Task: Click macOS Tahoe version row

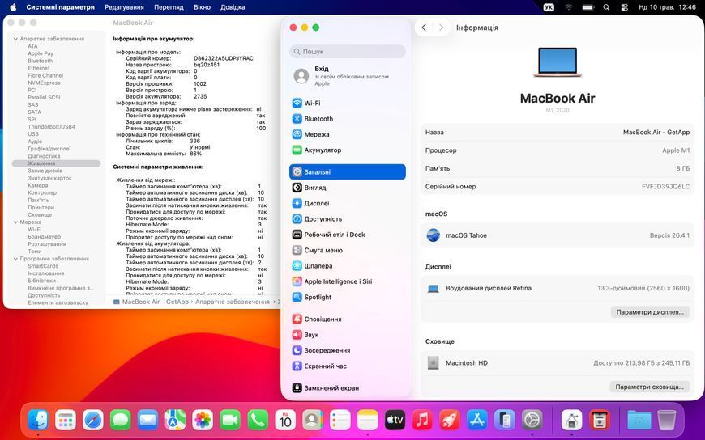Action: (x=557, y=235)
